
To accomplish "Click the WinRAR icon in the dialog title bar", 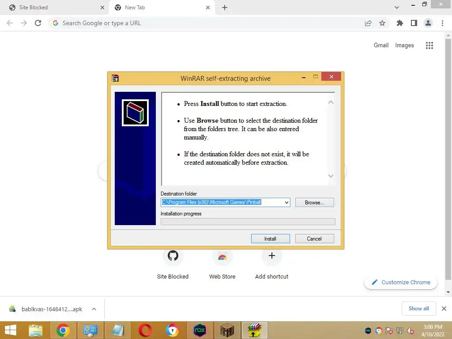I will (115, 78).
